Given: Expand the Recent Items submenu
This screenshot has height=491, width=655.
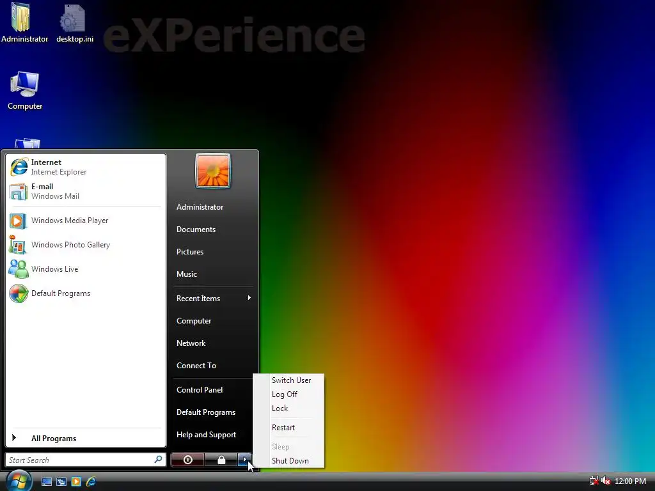Looking at the screenshot, I should click(213, 299).
